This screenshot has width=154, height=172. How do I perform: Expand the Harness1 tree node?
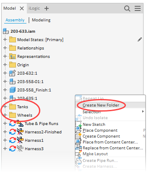[x=5, y=140]
